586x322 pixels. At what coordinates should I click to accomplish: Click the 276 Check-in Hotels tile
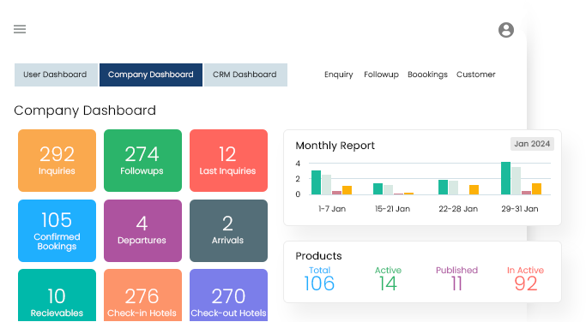pyautogui.click(x=142, y=295)
